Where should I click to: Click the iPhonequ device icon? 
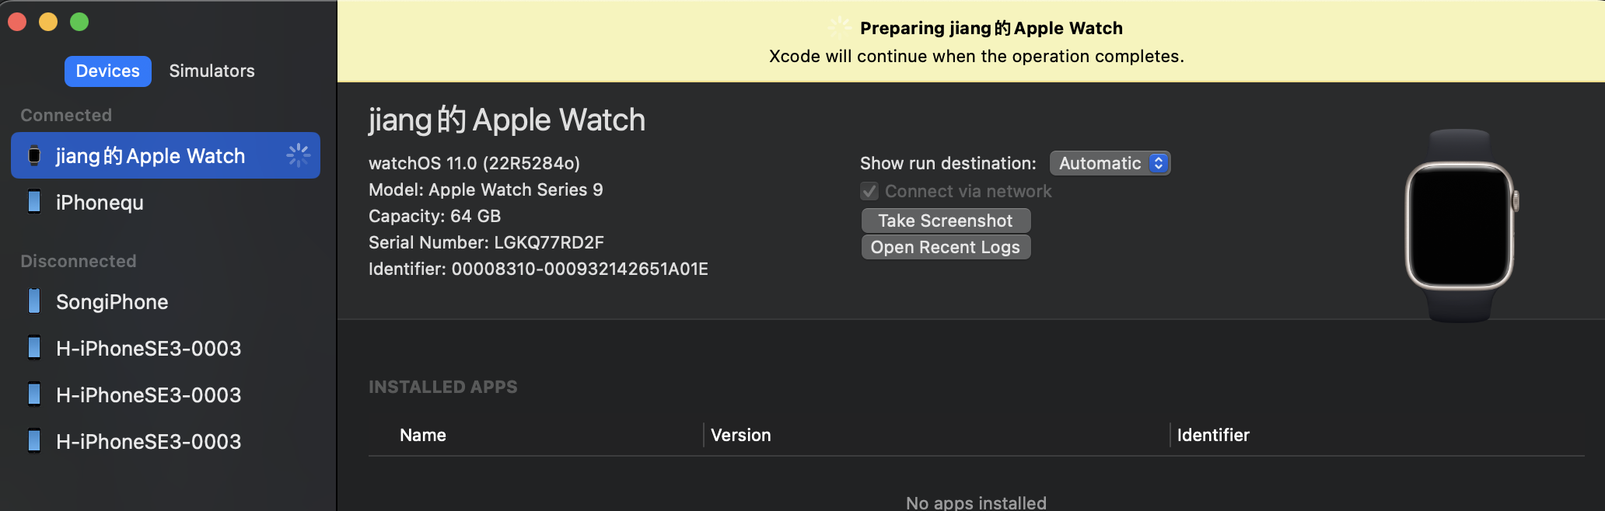tap(34, 202)
